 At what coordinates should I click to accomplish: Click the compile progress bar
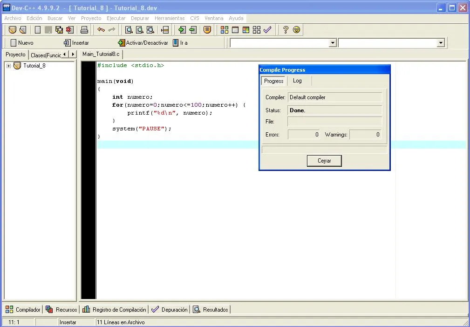(324, 149)
